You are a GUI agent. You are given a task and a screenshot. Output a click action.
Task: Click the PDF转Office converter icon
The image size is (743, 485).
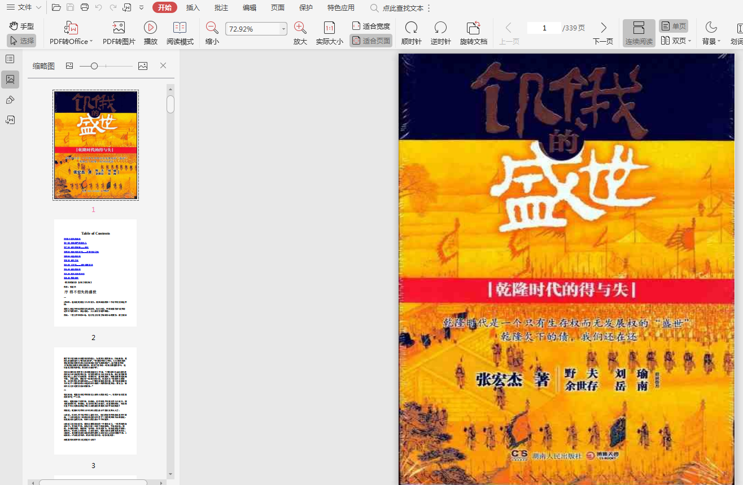71,28
